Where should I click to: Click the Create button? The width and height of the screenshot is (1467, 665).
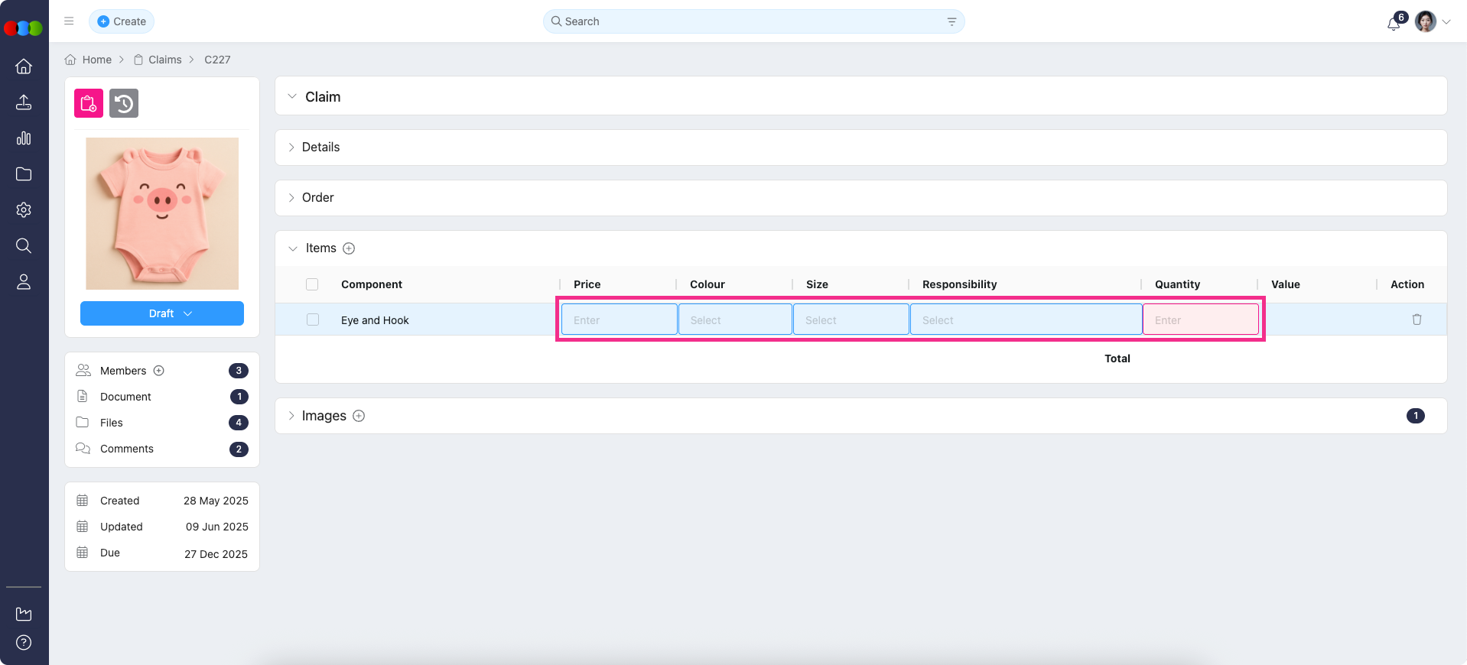(122, 21)
